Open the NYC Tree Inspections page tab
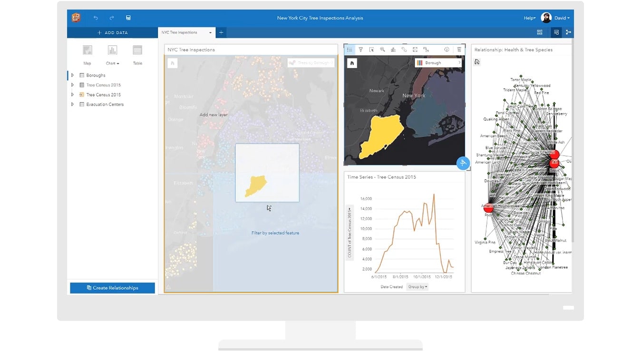The height and width of the screenshot is (352, 642). point(179,32)
